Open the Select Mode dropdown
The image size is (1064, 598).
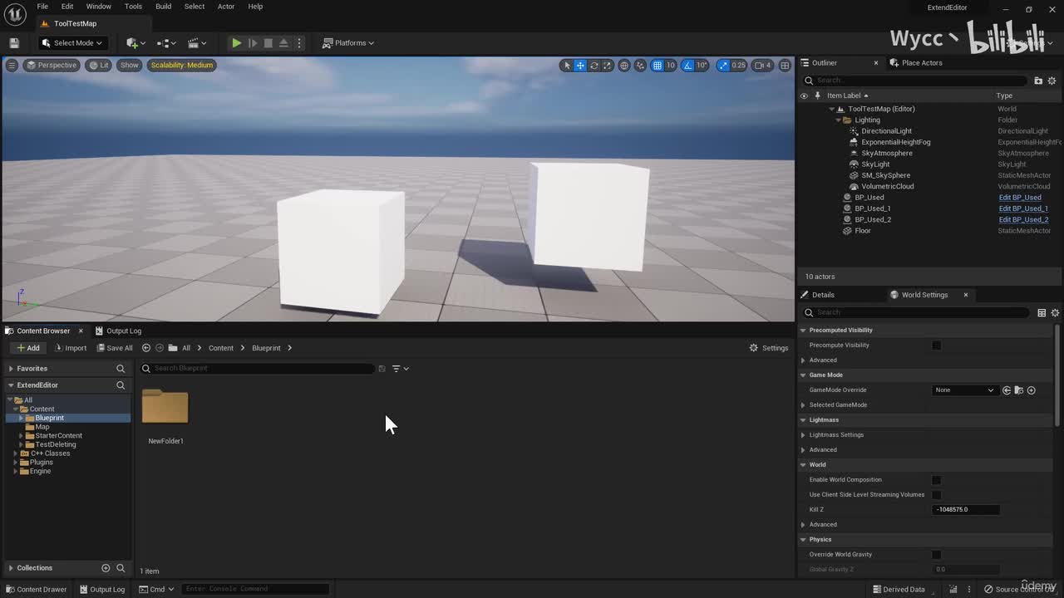[72, 43]
